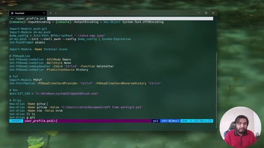
Task: Click the .\user_profile.ps1 buffer tab
Action: point(28,18)
